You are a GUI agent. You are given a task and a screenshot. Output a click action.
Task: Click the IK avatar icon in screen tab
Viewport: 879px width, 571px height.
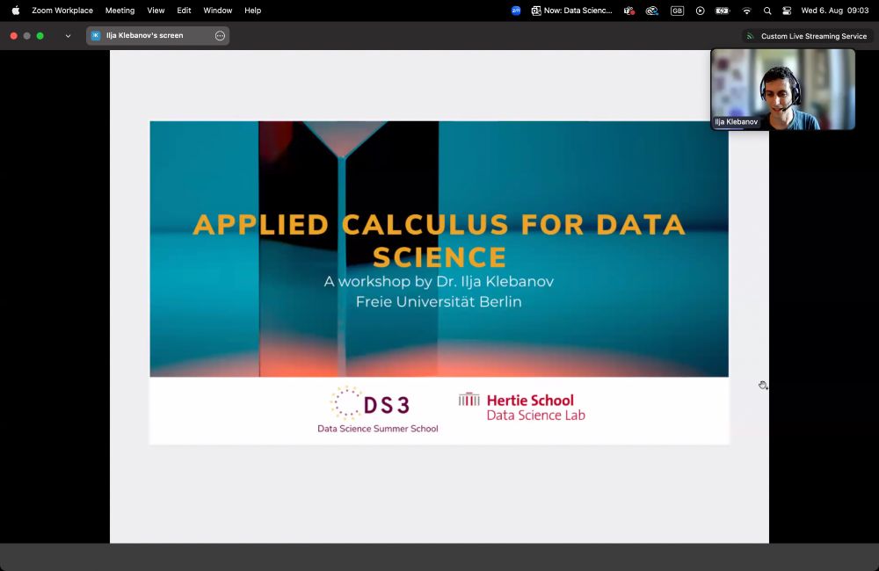tap(95, 35)
